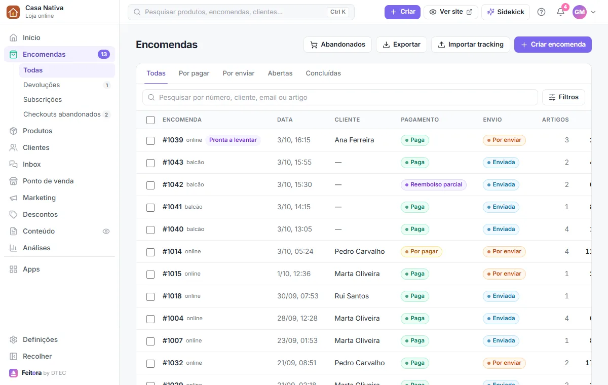
Task: Select the checkbox for order #1041
Action: pos(150,207)
